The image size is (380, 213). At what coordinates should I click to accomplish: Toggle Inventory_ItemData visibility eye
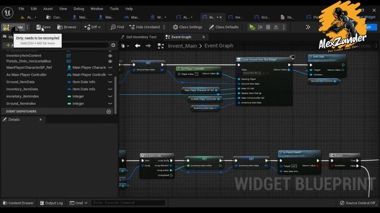110,89
